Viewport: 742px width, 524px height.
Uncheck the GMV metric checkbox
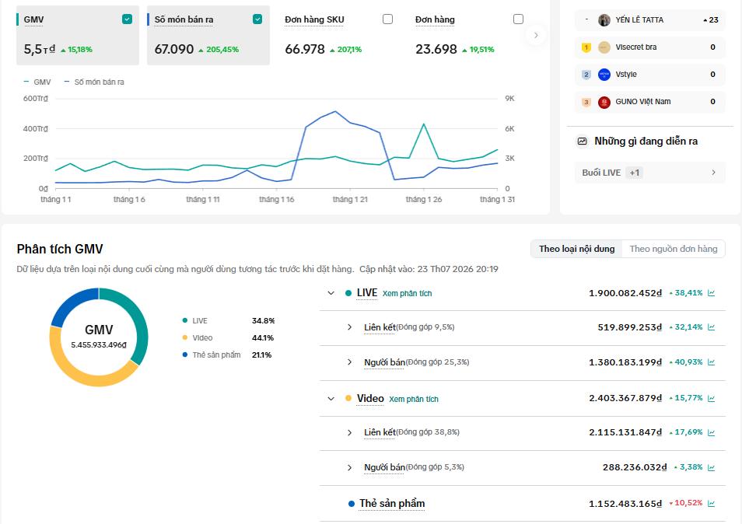127,19
